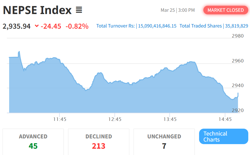Screen dimensions: 250x155
Task: Click the 11:45 time axis label
Action: click(x=59, y=119)
